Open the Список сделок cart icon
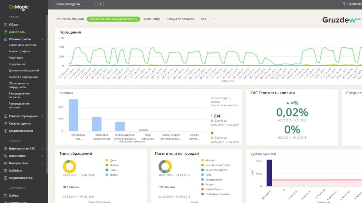Image resolution: width=362 pixels, height=203 pixels. pyautogui.click(x=5, y=123)
